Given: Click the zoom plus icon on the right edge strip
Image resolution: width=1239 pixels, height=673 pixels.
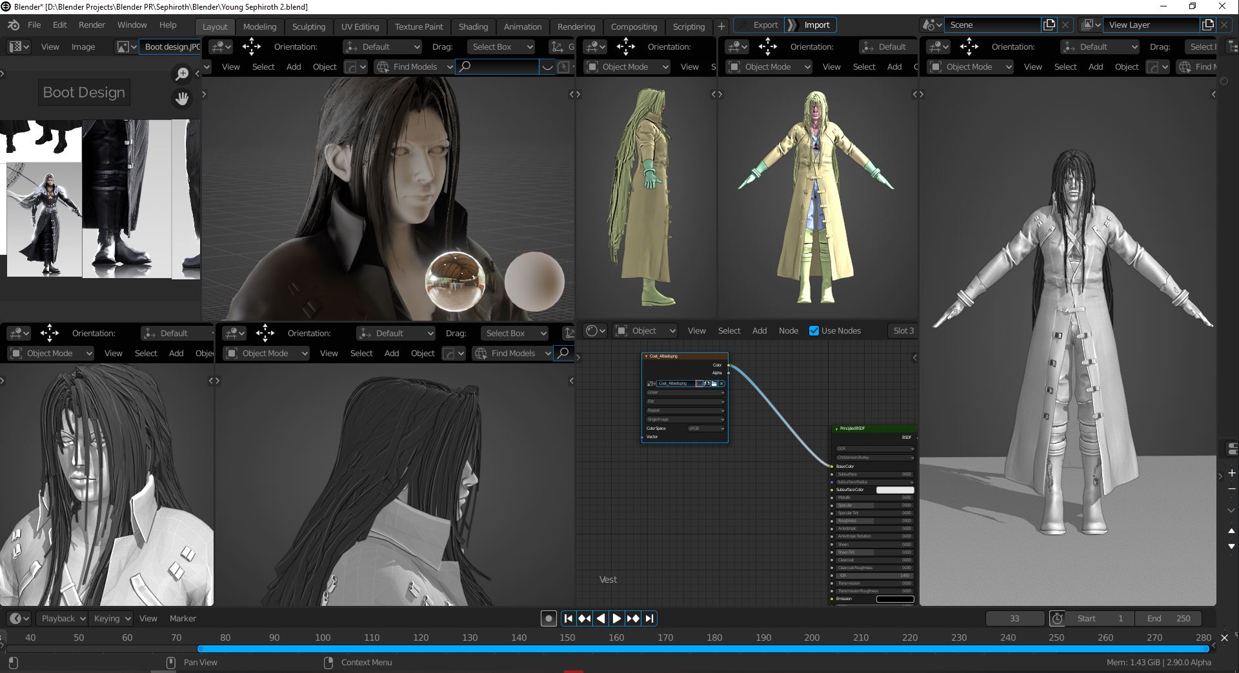Looking at the screenshot, I should click(x=1231, y=473).
